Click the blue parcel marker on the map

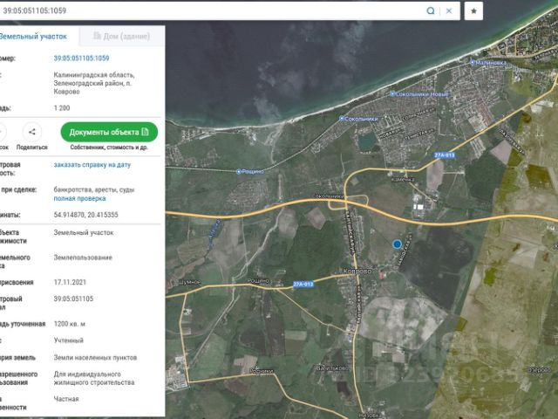397,244
